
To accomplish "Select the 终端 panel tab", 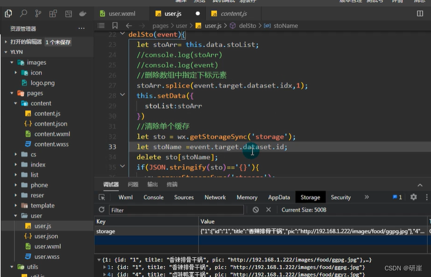I will (x=172, y=184).
